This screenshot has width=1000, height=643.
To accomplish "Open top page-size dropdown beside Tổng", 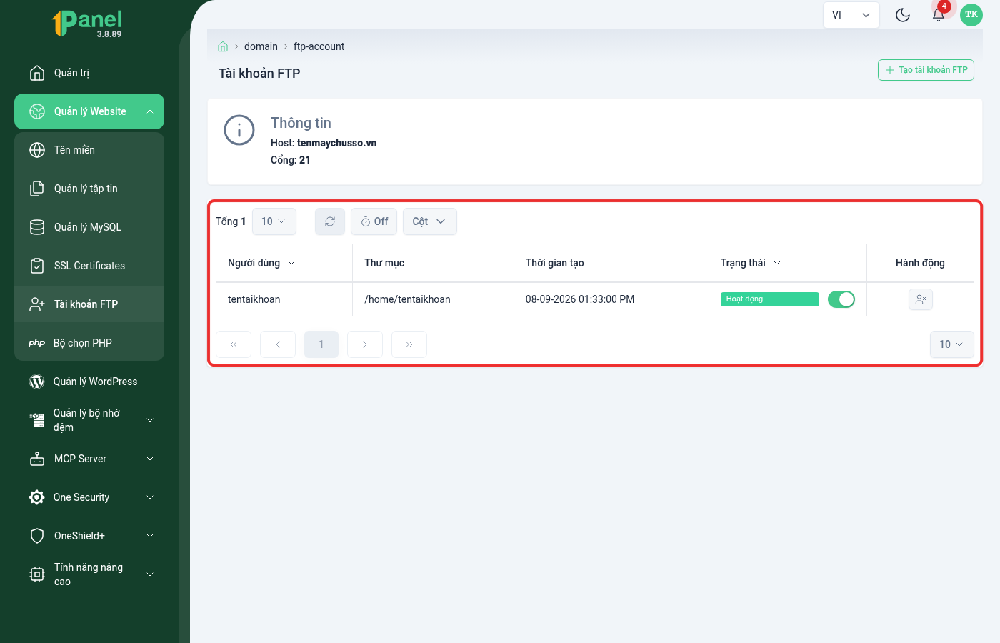I will [274, 221].
